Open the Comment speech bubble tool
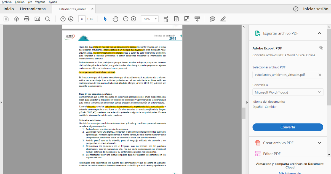 click(212, 19)
